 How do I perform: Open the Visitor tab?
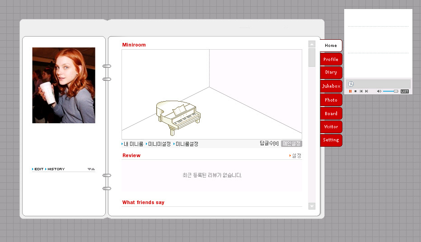coord(331,126)
